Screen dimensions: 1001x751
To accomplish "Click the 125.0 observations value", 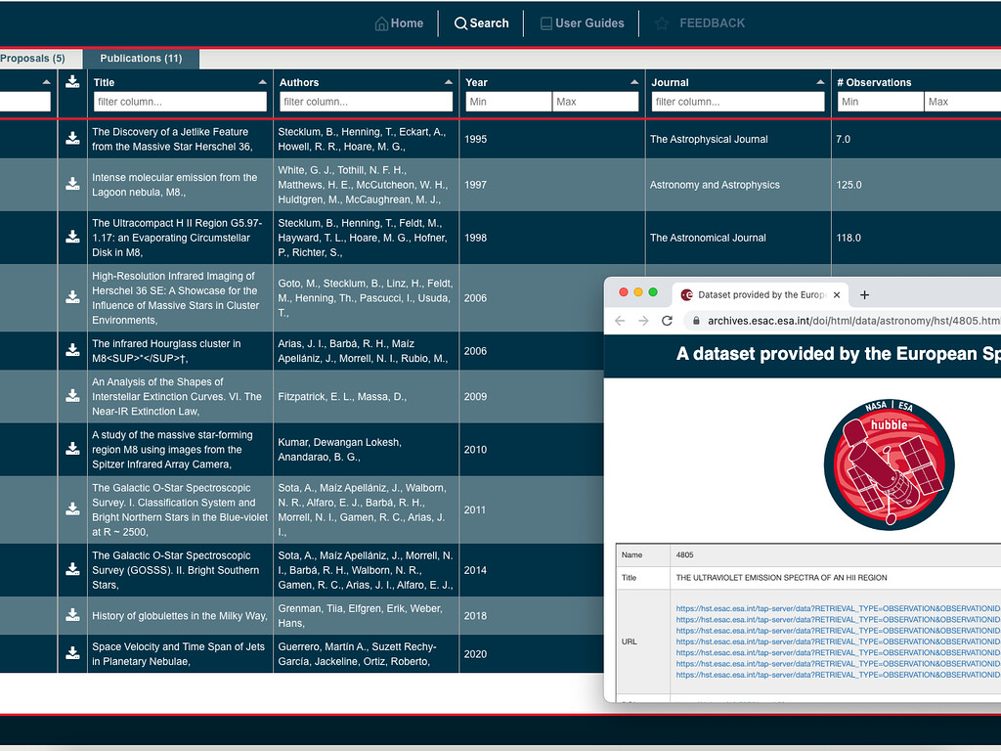I will [x=849, y=185].
